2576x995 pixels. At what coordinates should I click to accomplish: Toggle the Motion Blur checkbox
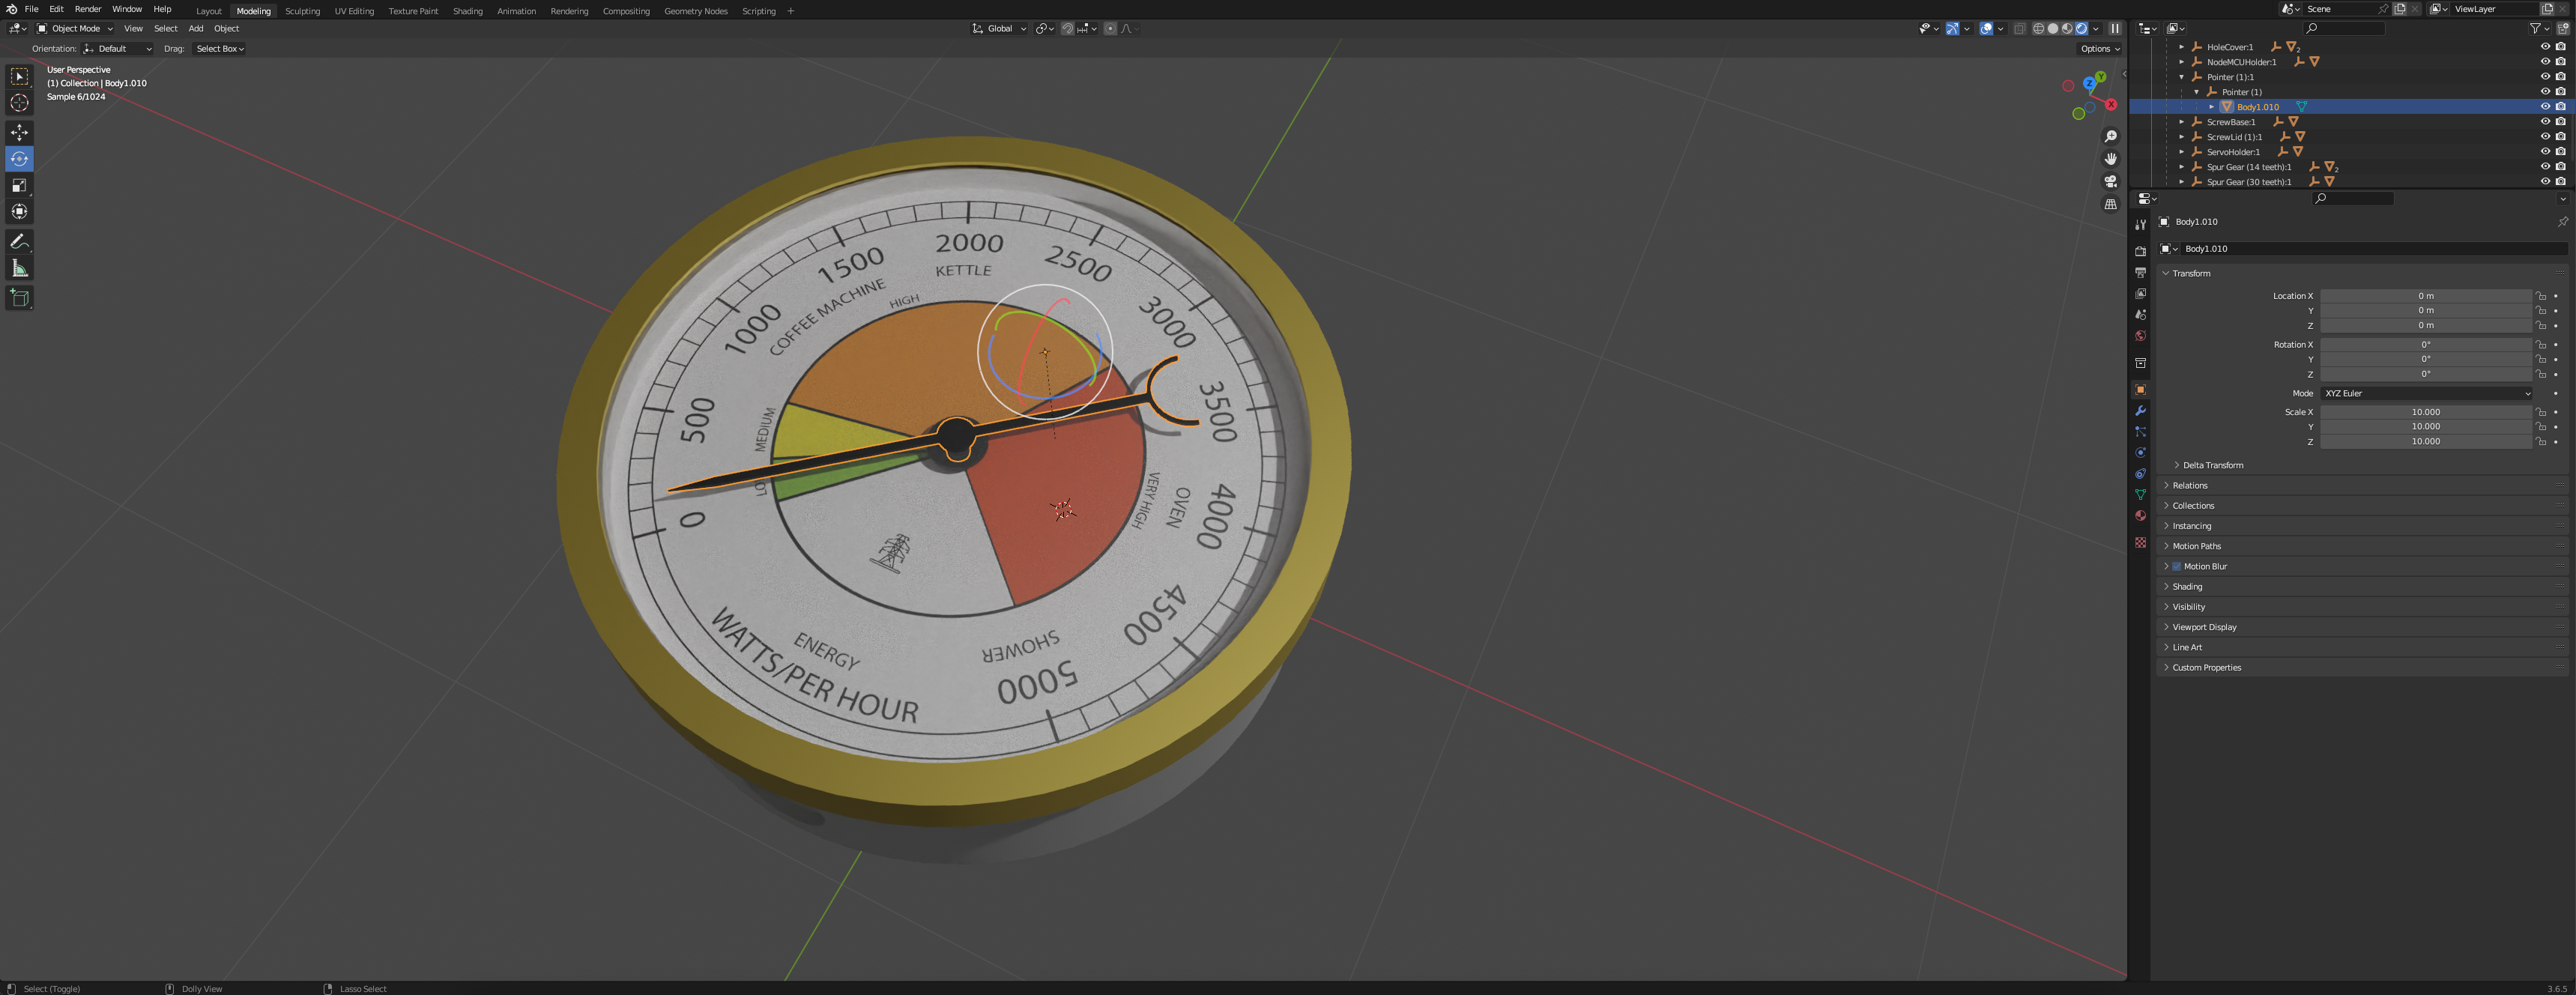2176,566
